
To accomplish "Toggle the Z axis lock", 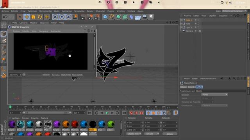I will tap(68, 17).
